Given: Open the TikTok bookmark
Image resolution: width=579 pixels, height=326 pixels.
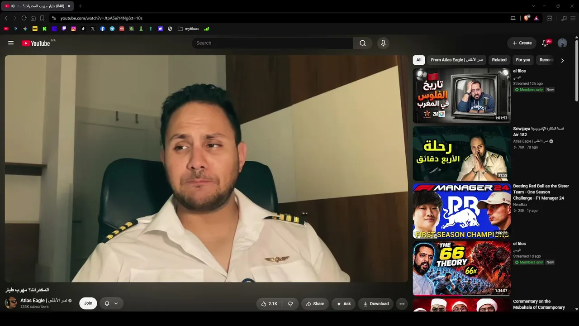Looking at the screenshot, I should pos(83,29).
